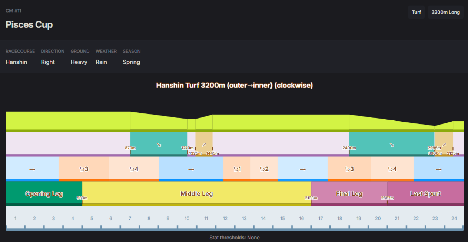Select the downhill arrow starting at 870m
The image size is (468, 242).
point(159,145)
